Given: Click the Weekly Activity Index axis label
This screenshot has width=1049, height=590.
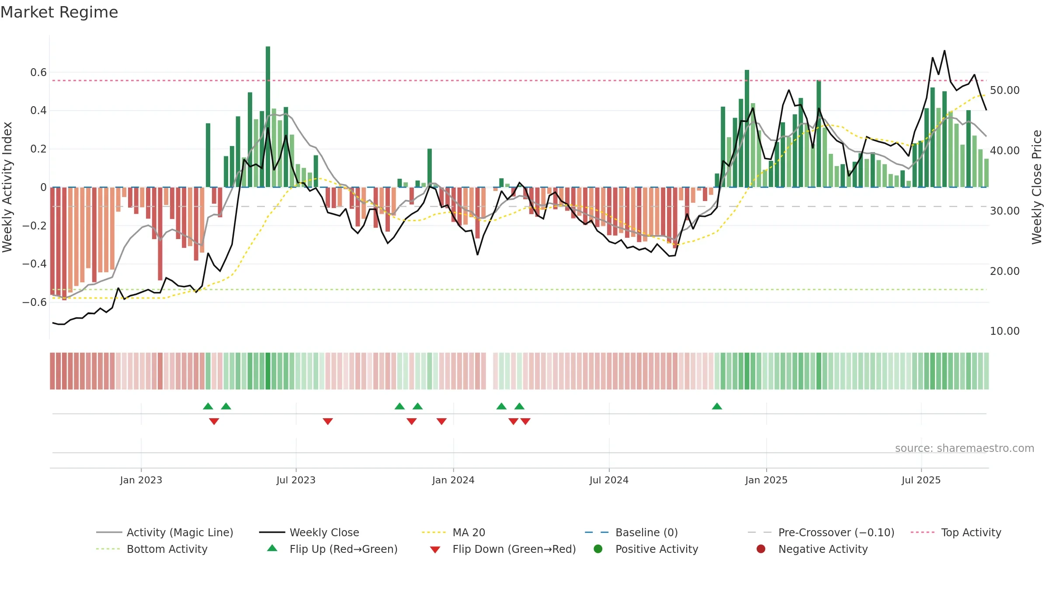Looking at the screenshot, I should tap(7, 187).
